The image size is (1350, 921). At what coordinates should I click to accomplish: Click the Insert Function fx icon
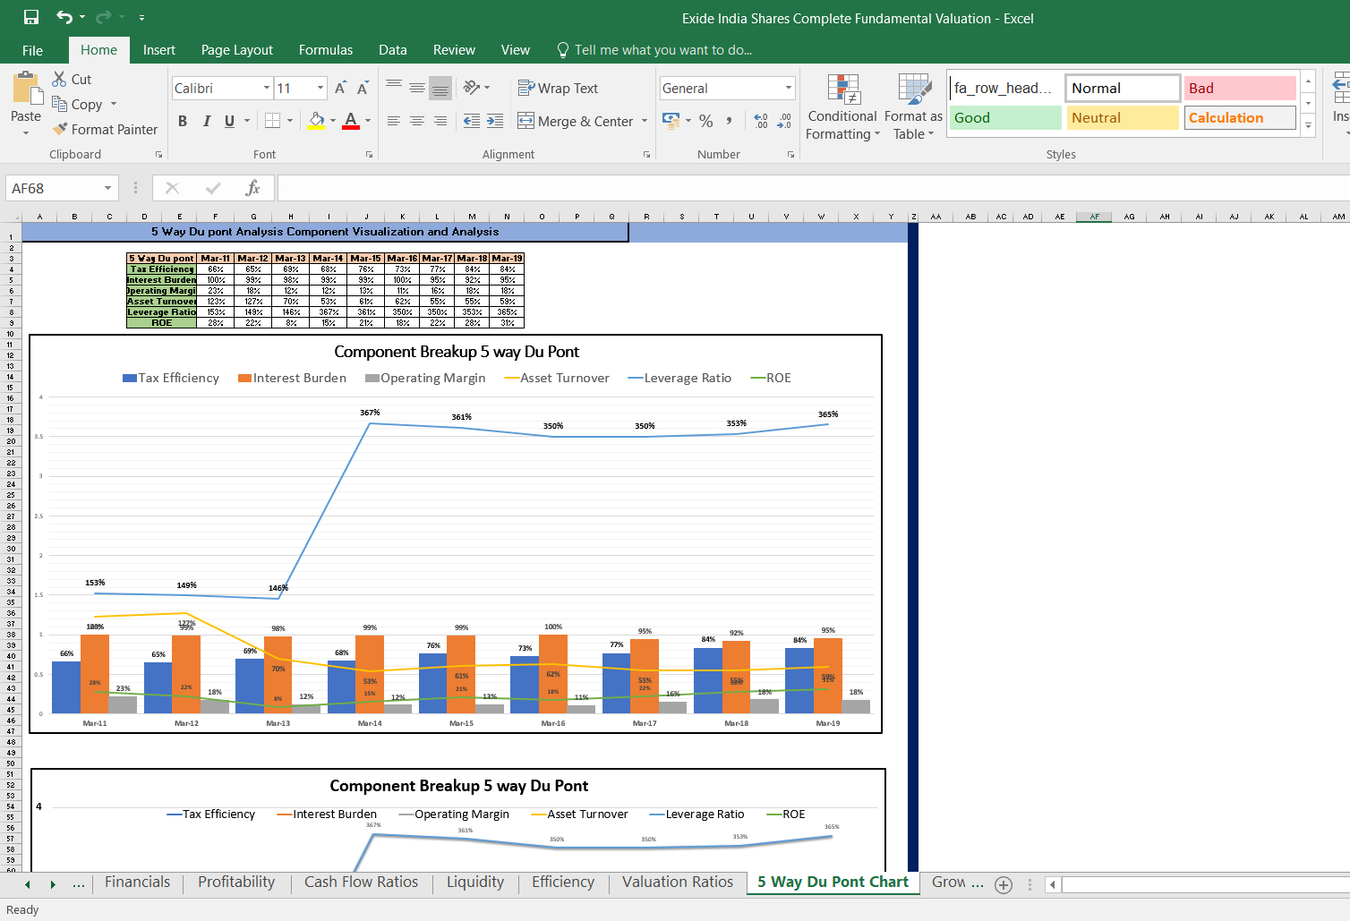coord(252,188)
